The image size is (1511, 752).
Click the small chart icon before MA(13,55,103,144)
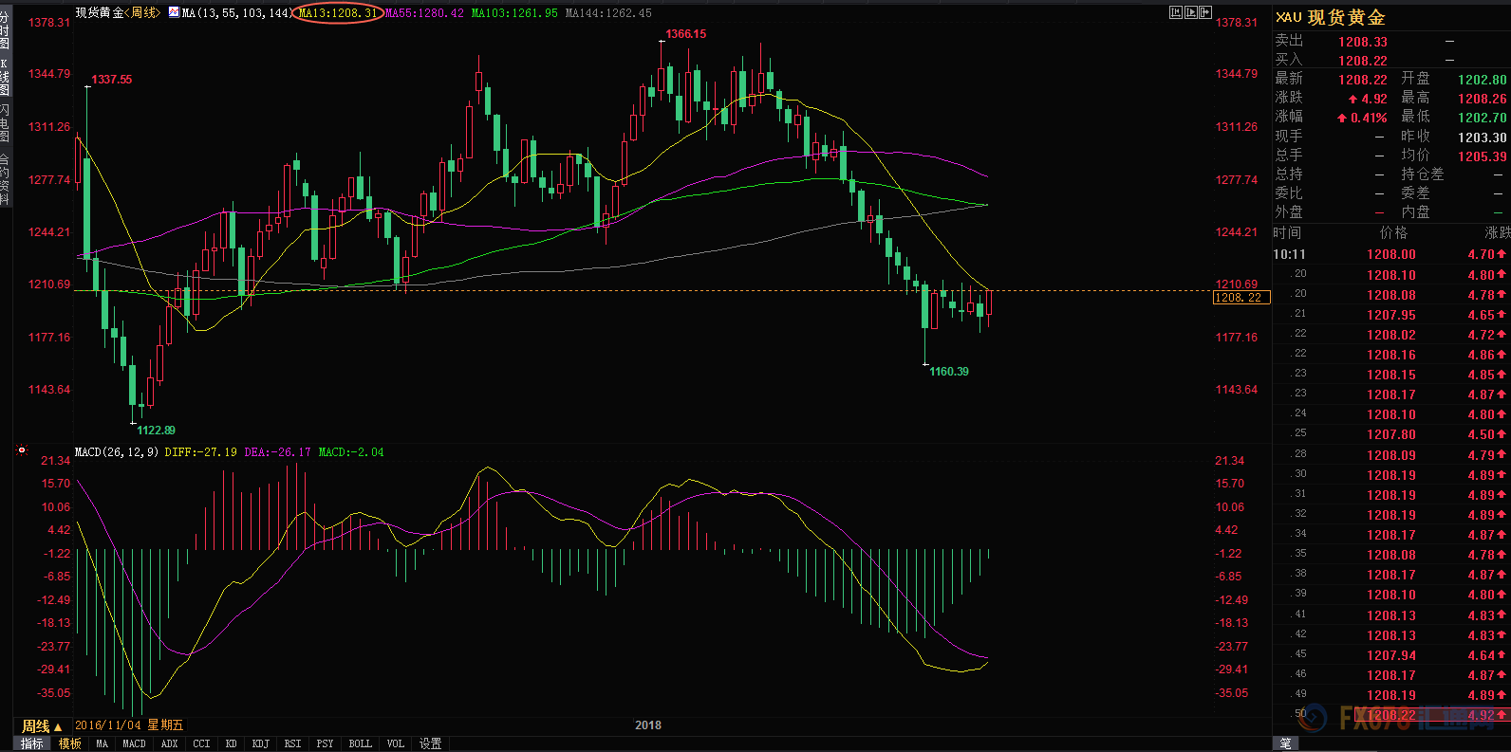(174, 12)
